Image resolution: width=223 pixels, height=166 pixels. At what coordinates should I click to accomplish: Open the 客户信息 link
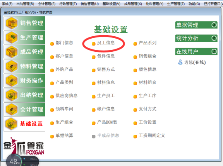click(64, 56)
